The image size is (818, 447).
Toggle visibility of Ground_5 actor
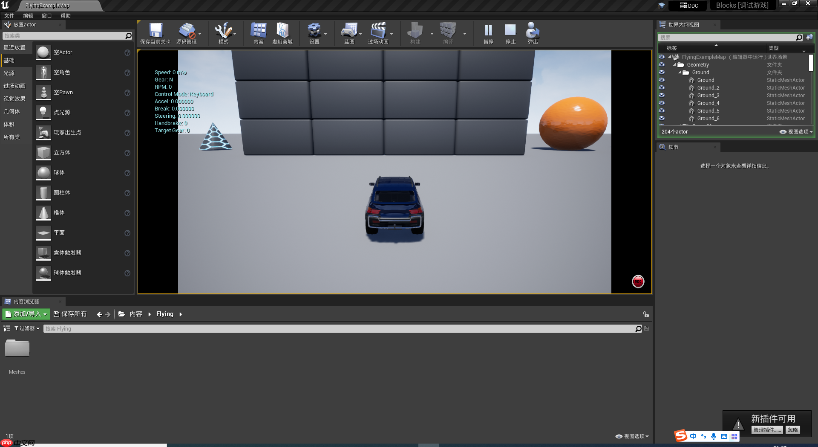tap(662, 110)
